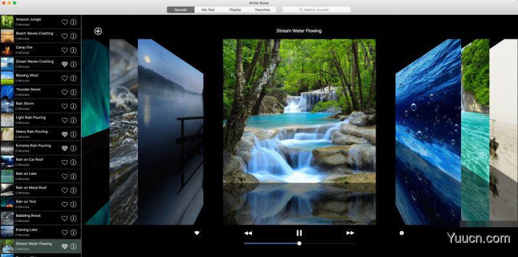Select Amazon Jungle in the sound list

(x=40, y=22)
